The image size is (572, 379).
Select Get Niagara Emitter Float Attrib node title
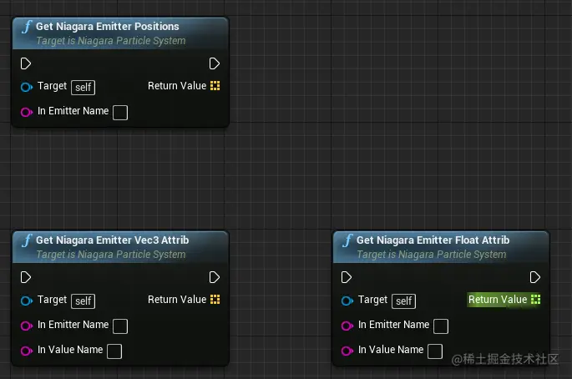[433, 240]
